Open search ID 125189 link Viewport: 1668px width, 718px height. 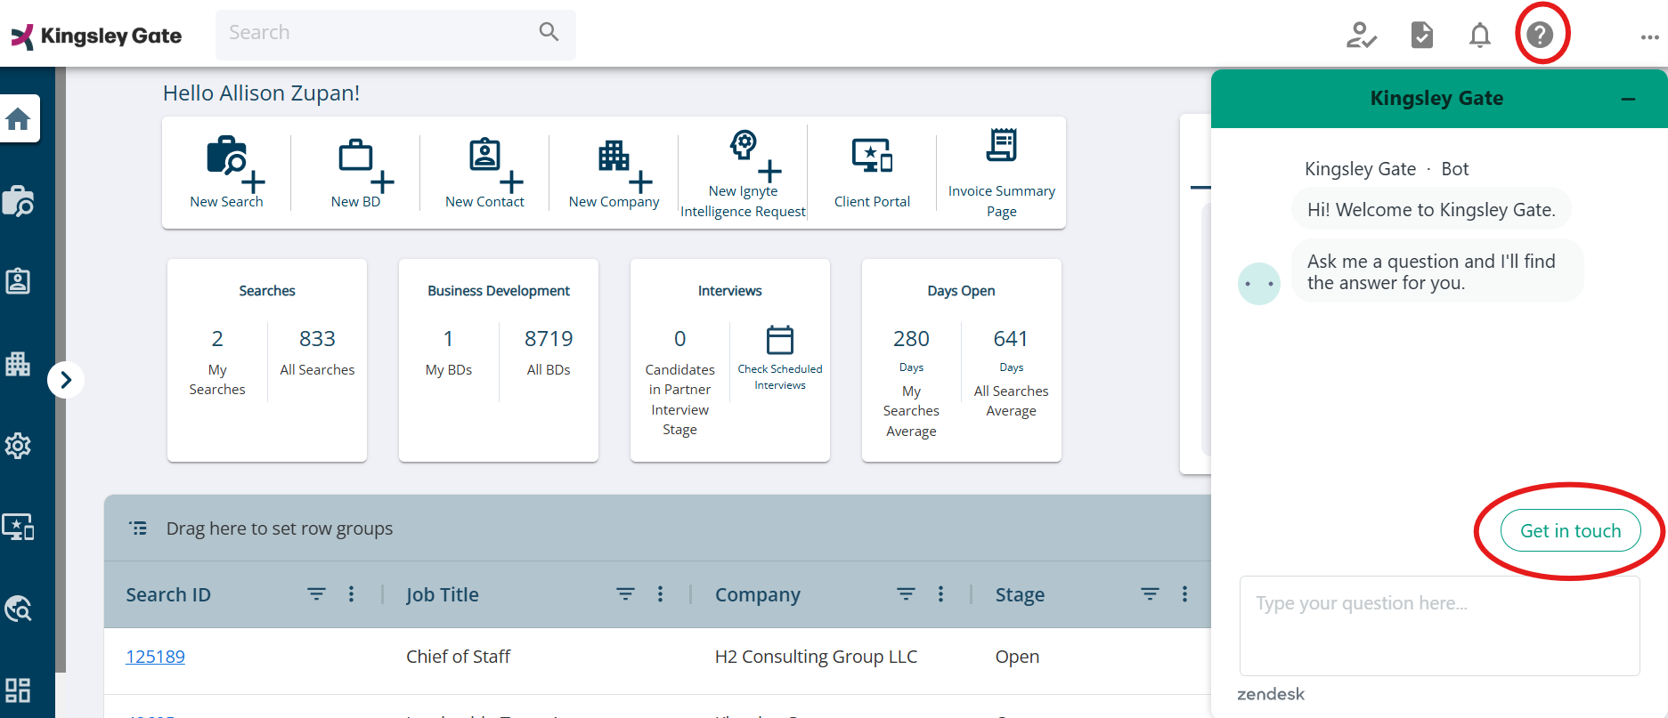click(x=155, y=657)
